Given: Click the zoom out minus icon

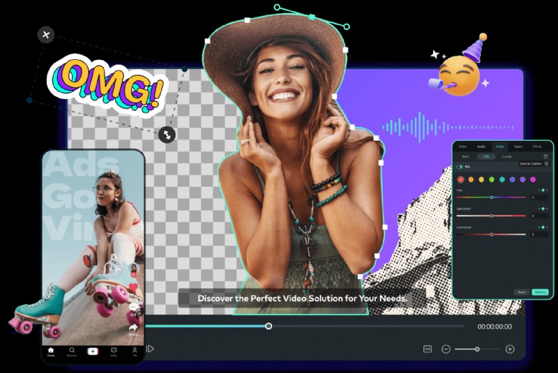Looking at the screenshot, I should (446, 349).
